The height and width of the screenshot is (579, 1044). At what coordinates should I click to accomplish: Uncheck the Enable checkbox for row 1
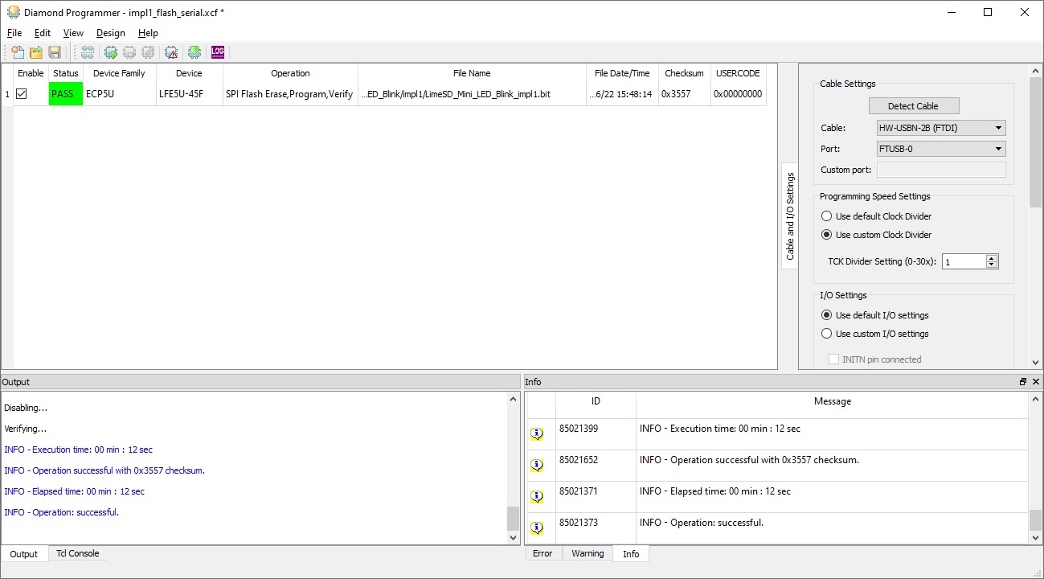pyautogui.click(x=22, y=94)
